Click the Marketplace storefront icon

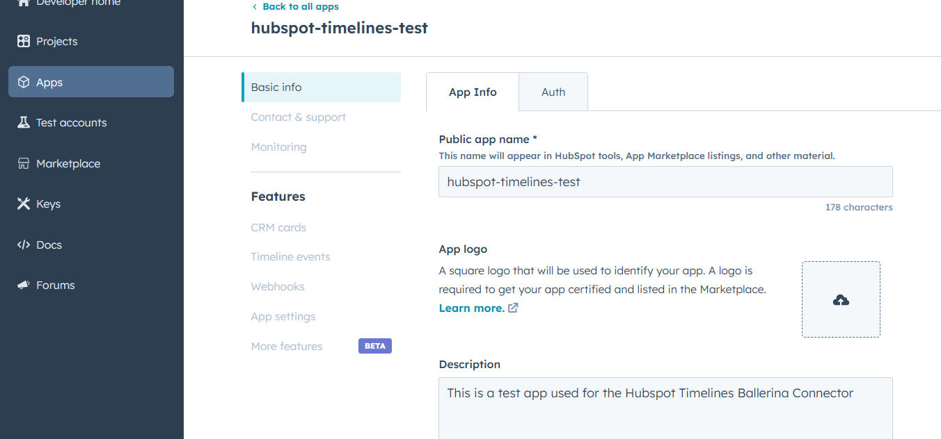pyautogui.click(x=24, y=163)
